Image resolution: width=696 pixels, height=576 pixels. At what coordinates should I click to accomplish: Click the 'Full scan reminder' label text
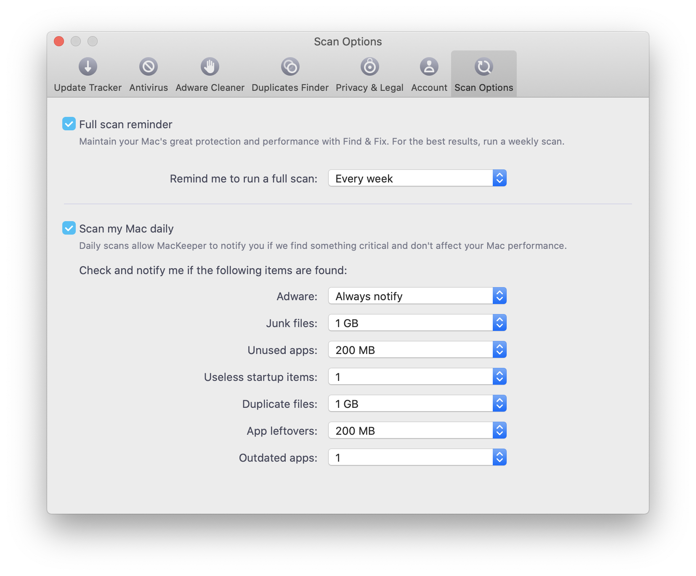(126, 124)
